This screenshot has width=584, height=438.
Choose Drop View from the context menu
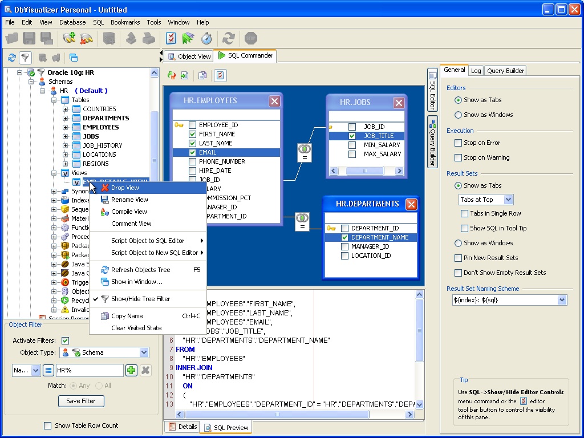coord(125,188)
